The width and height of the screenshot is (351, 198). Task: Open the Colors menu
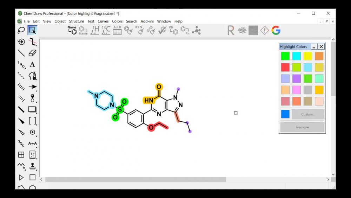point(117,21)
